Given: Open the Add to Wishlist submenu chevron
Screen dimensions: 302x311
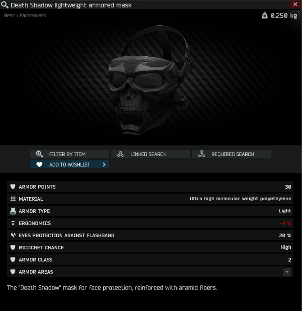Looking at the screenshot, I should pos(104,164).
